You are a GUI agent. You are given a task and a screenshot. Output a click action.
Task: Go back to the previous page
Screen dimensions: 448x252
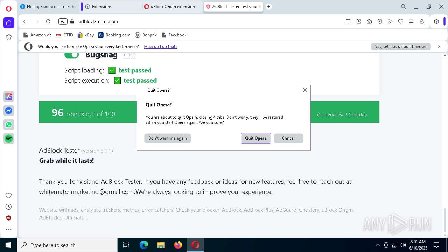click(x=24, y=21)
